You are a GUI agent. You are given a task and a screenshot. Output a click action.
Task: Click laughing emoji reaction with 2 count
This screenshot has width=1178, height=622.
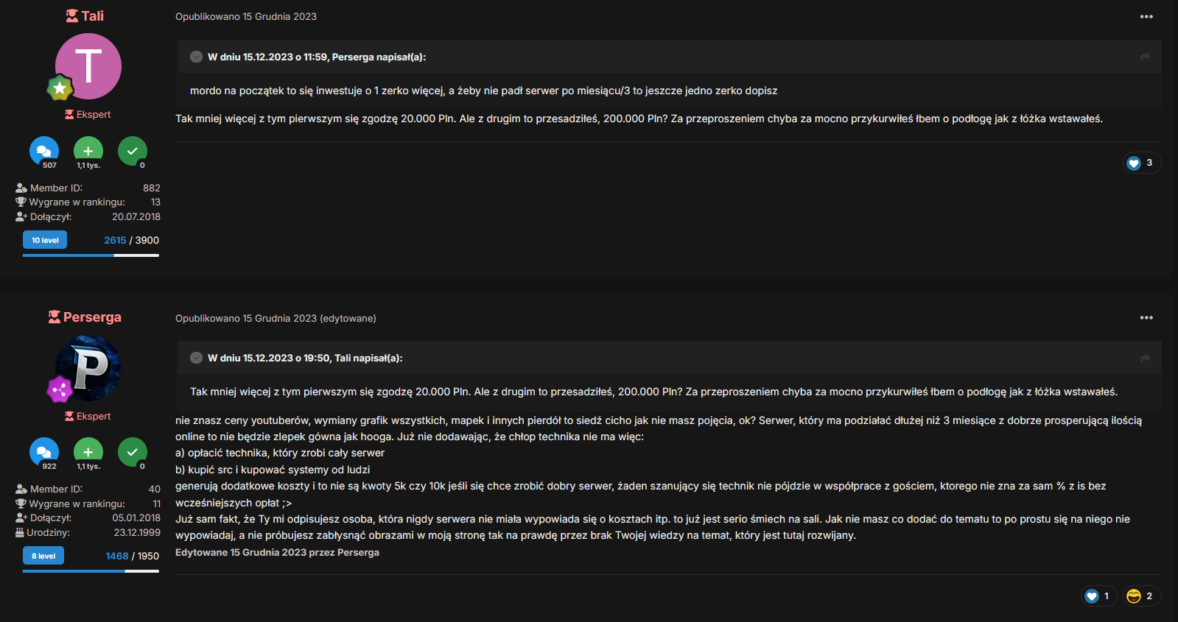1134,596
